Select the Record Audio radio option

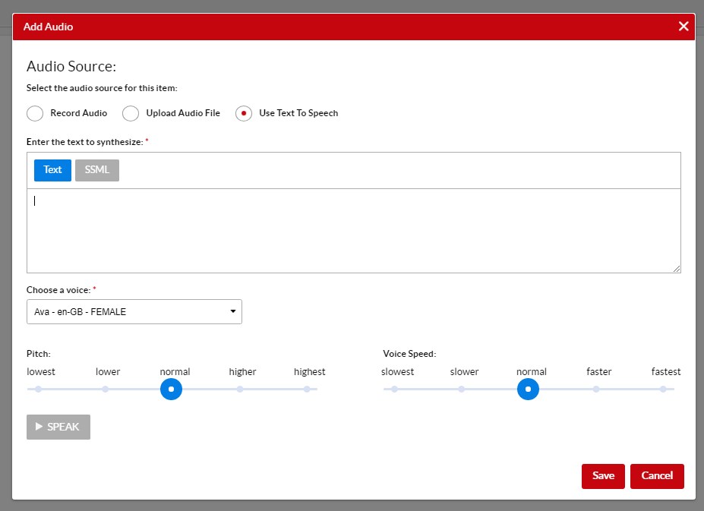click(x=35, y=113)
